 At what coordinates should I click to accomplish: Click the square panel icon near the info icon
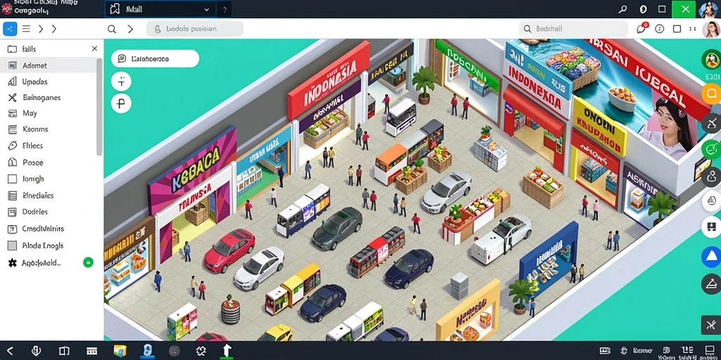677,29
